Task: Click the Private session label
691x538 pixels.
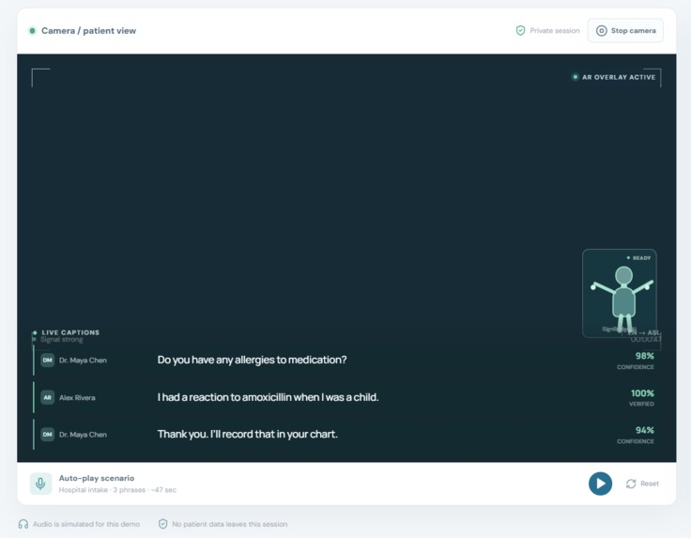Action: coord(554,30)
